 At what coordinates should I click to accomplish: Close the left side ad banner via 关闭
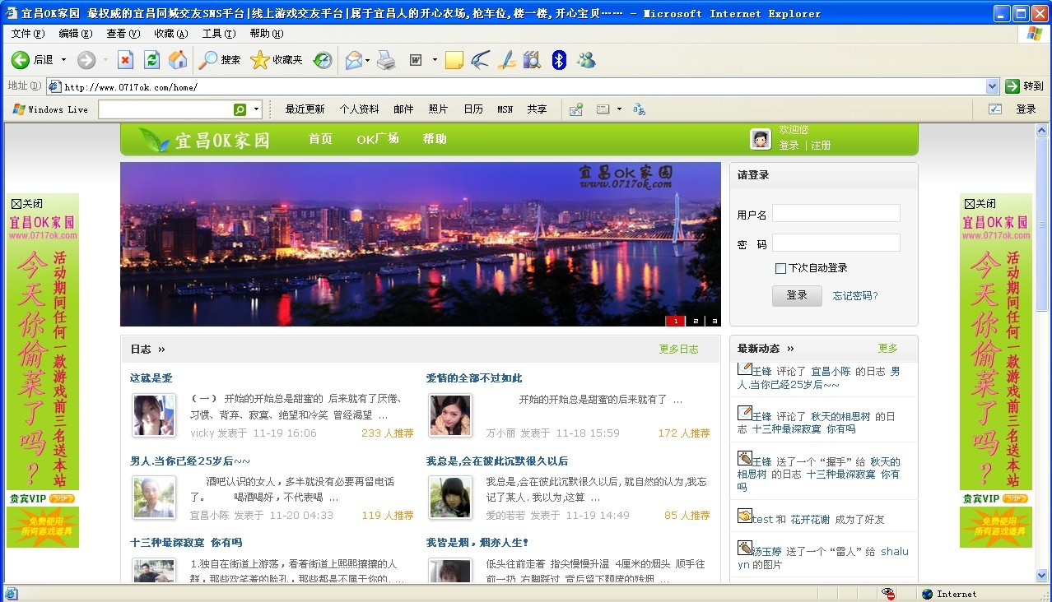click(x=26, y=204)
